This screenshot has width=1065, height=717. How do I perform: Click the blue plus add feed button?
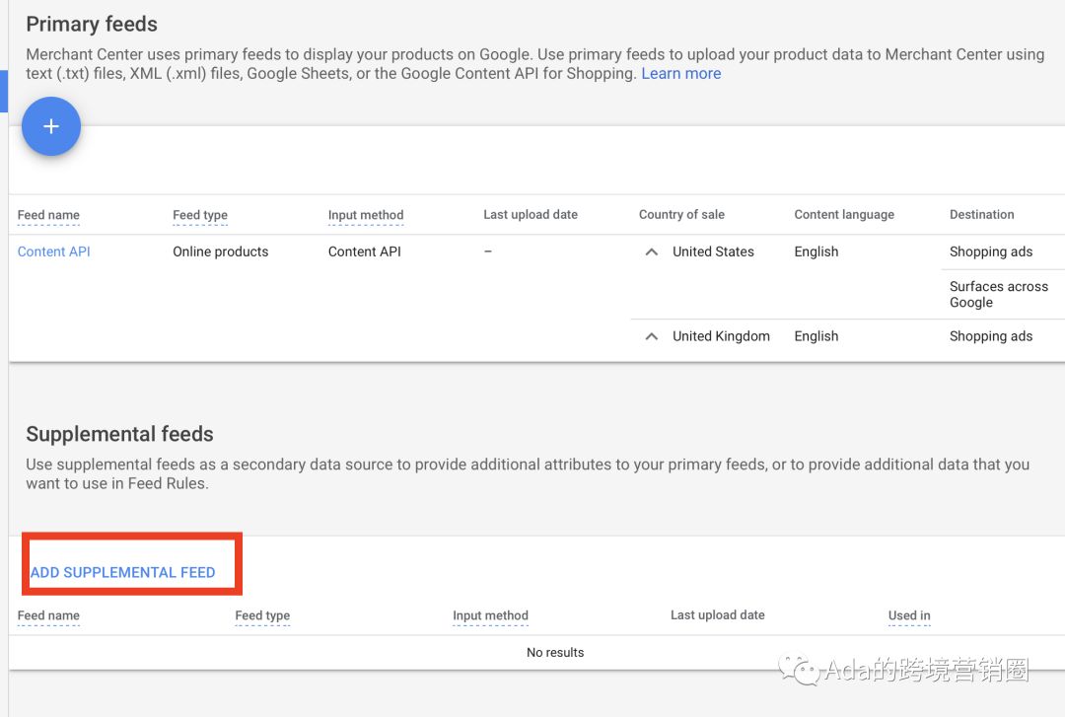[x=51, y=126]
